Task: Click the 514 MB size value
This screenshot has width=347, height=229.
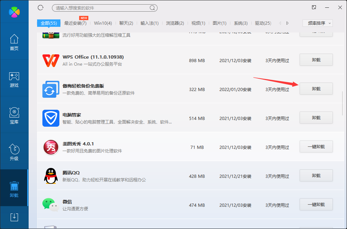Action: 197,119
